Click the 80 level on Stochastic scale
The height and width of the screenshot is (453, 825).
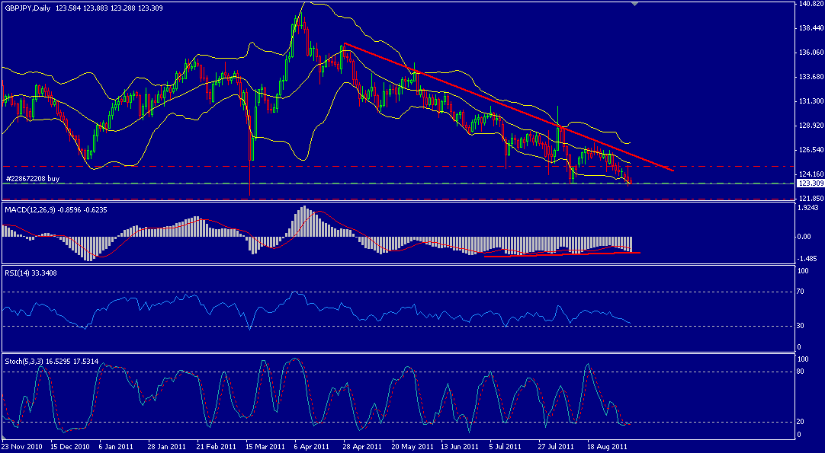click(802, 372)
